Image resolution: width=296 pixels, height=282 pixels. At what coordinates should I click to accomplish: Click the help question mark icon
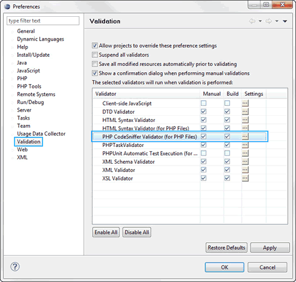coord(15,266)
